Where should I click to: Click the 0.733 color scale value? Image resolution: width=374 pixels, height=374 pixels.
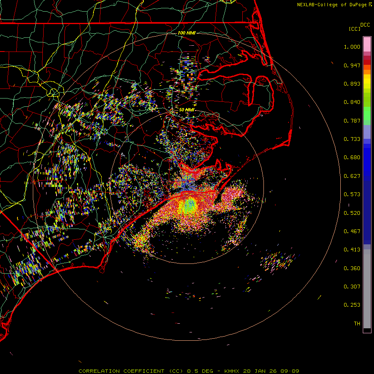coord(352,139)
